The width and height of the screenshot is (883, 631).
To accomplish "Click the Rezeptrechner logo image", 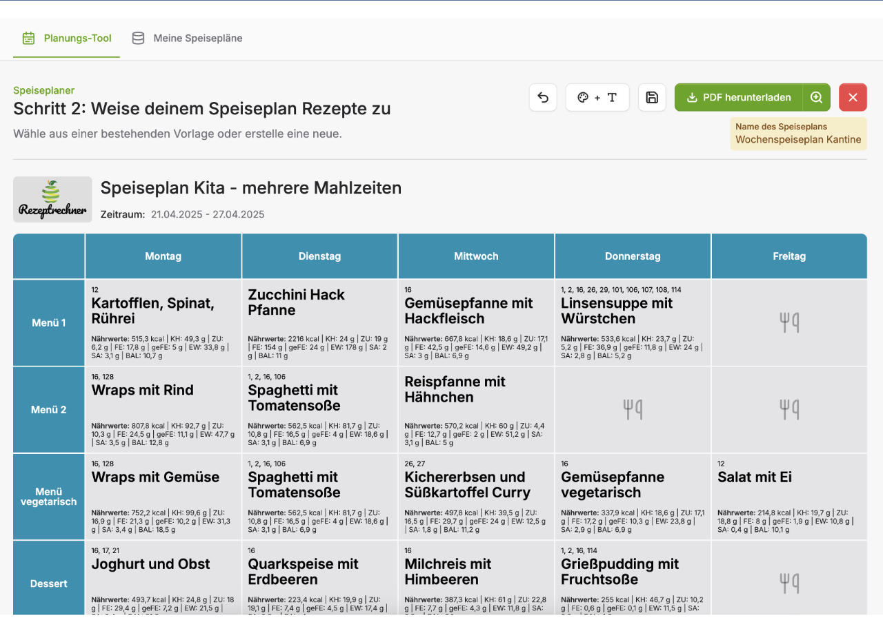I will [52, 199].
